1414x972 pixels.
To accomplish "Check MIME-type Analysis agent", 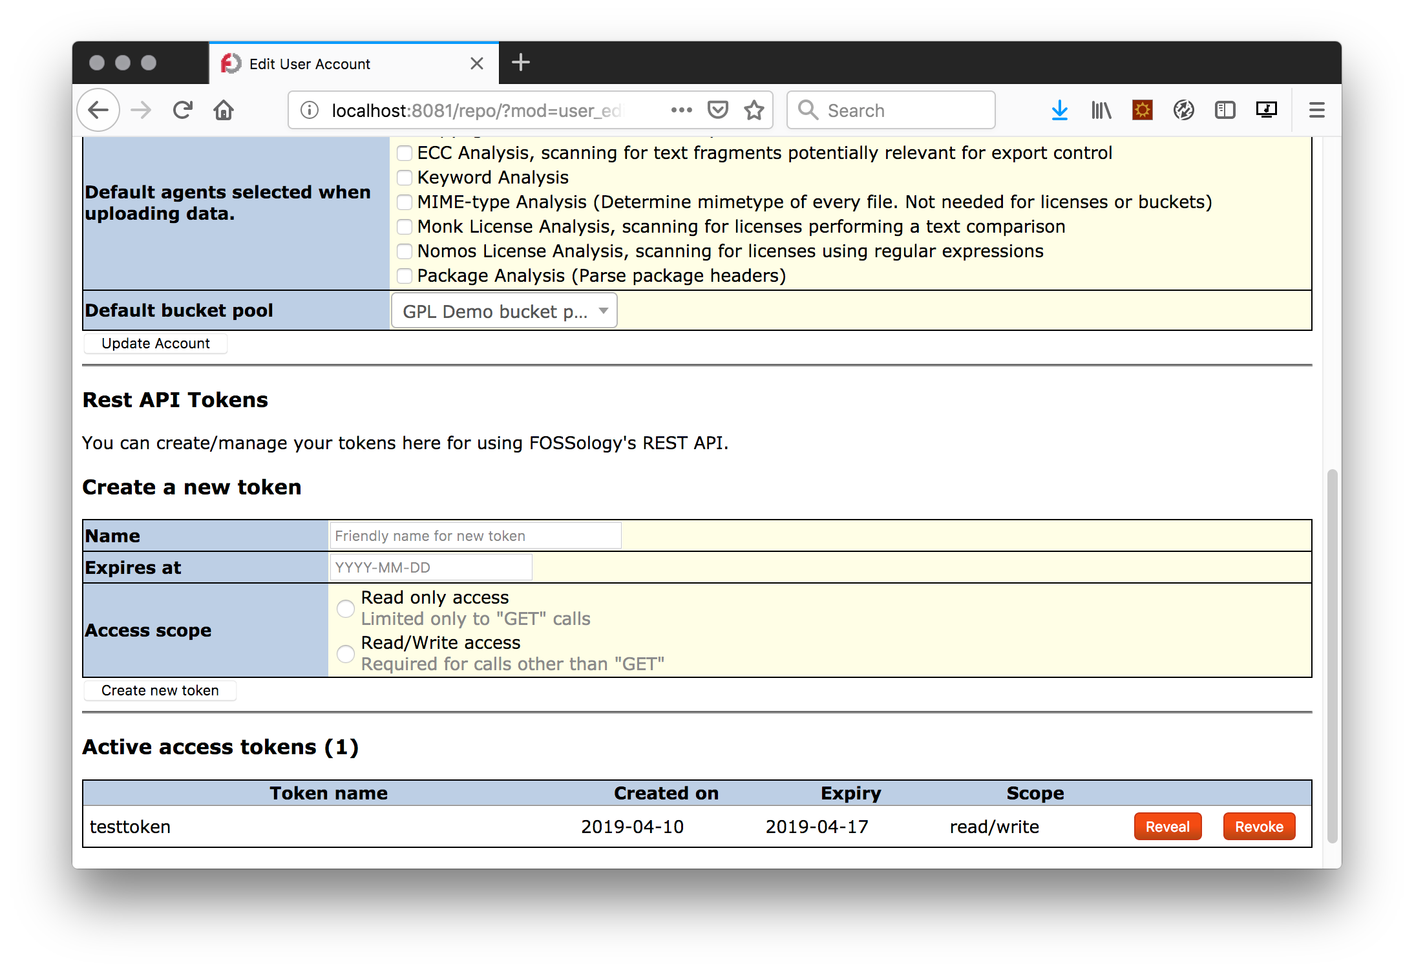I will (x=405, y=202).
